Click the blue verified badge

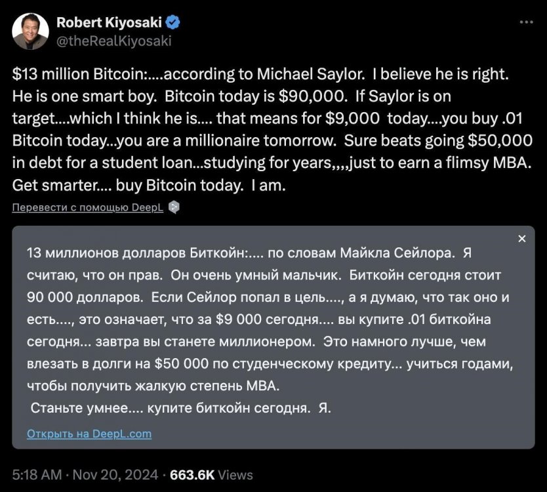pos(174,22)
